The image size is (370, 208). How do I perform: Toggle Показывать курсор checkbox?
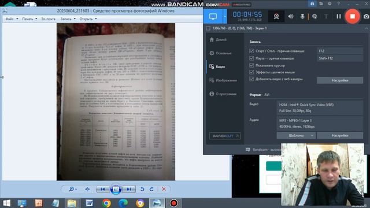(x=251, y=65)
